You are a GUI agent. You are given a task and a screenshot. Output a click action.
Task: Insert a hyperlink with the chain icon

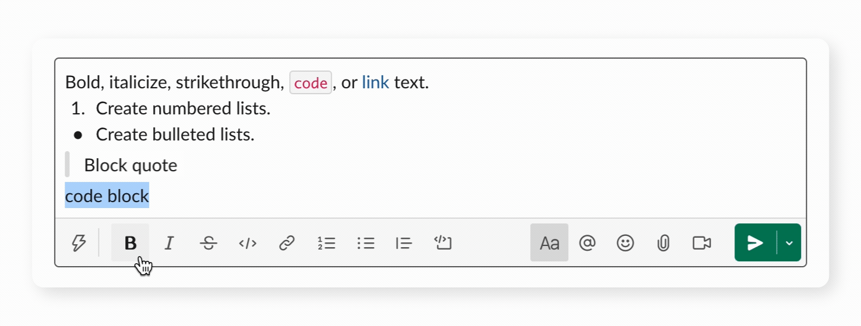click(287, 243)
